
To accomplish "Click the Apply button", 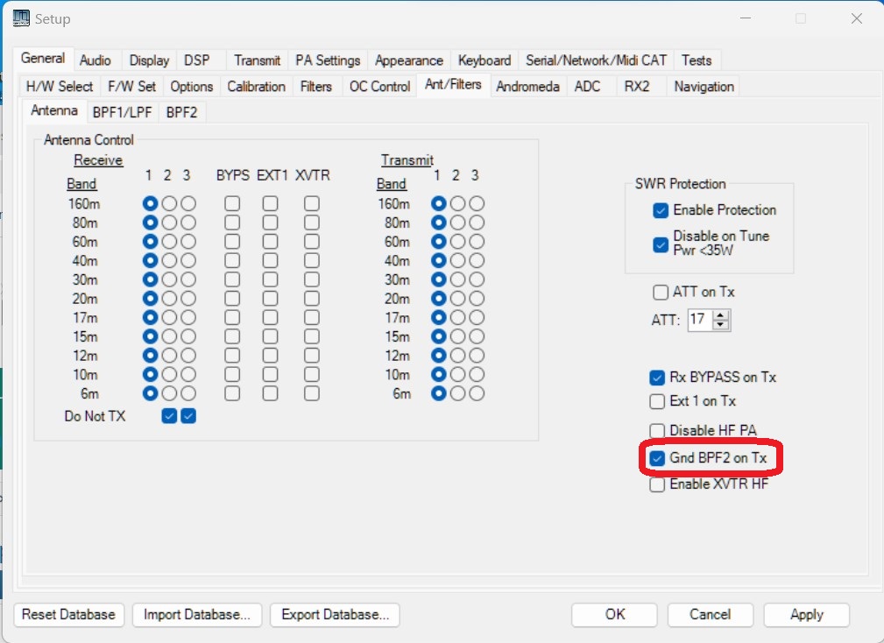I will click(x=806, y=615).
